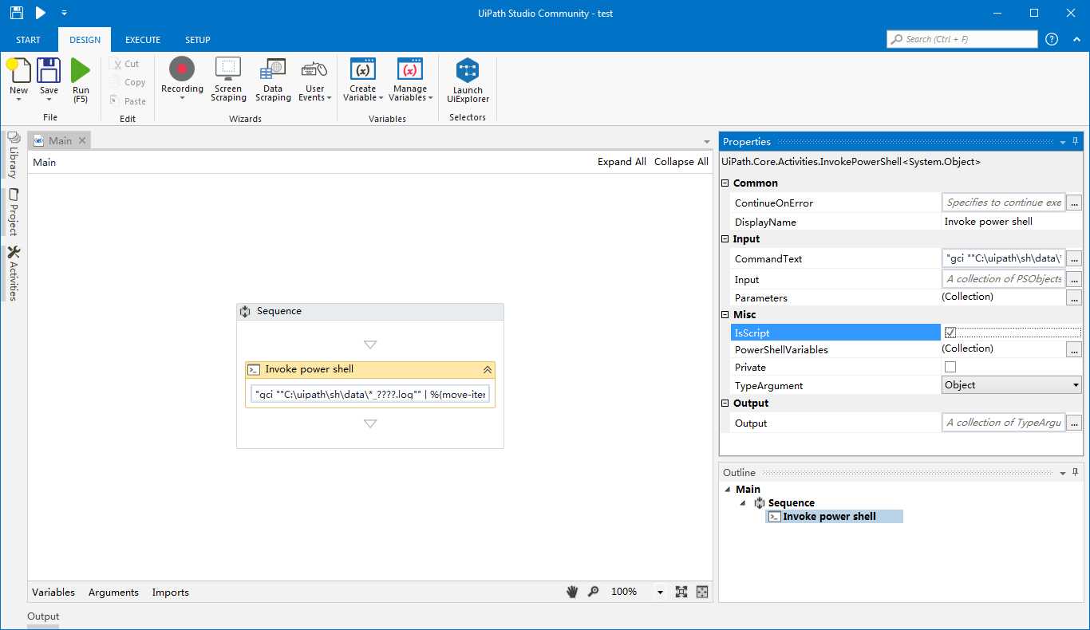The image size is (1090, 630).
Task: Click Expand All in designer
Action: pyautogui.click(x=622, y=162)
